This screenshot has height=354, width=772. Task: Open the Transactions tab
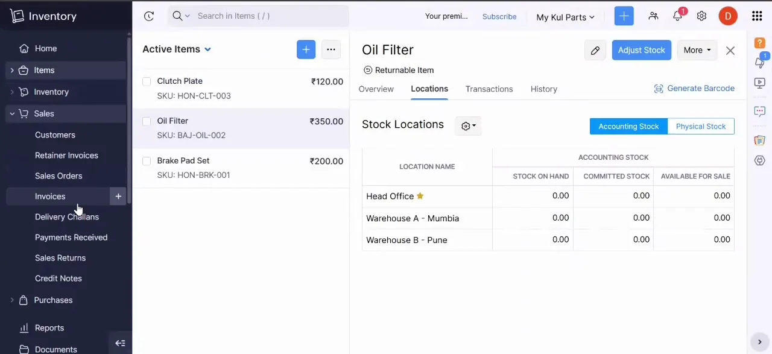(489, 89)
